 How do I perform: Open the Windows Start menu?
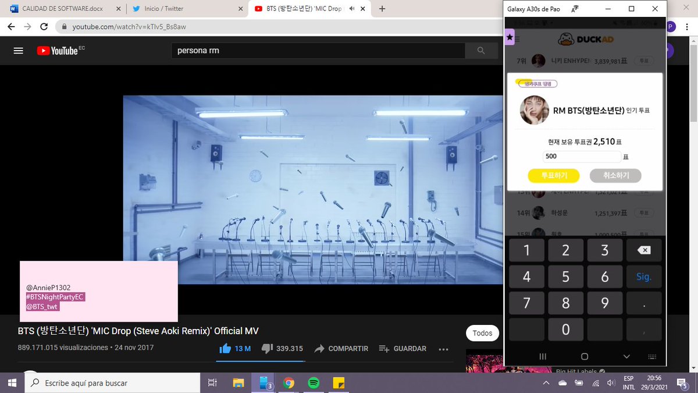12,383
